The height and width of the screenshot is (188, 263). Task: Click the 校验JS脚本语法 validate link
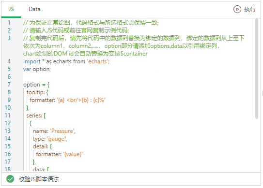tap(39, 179)
